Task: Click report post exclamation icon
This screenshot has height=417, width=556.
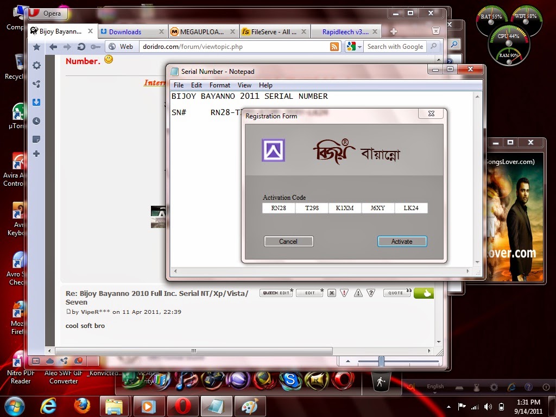Action: click(344, 293)
